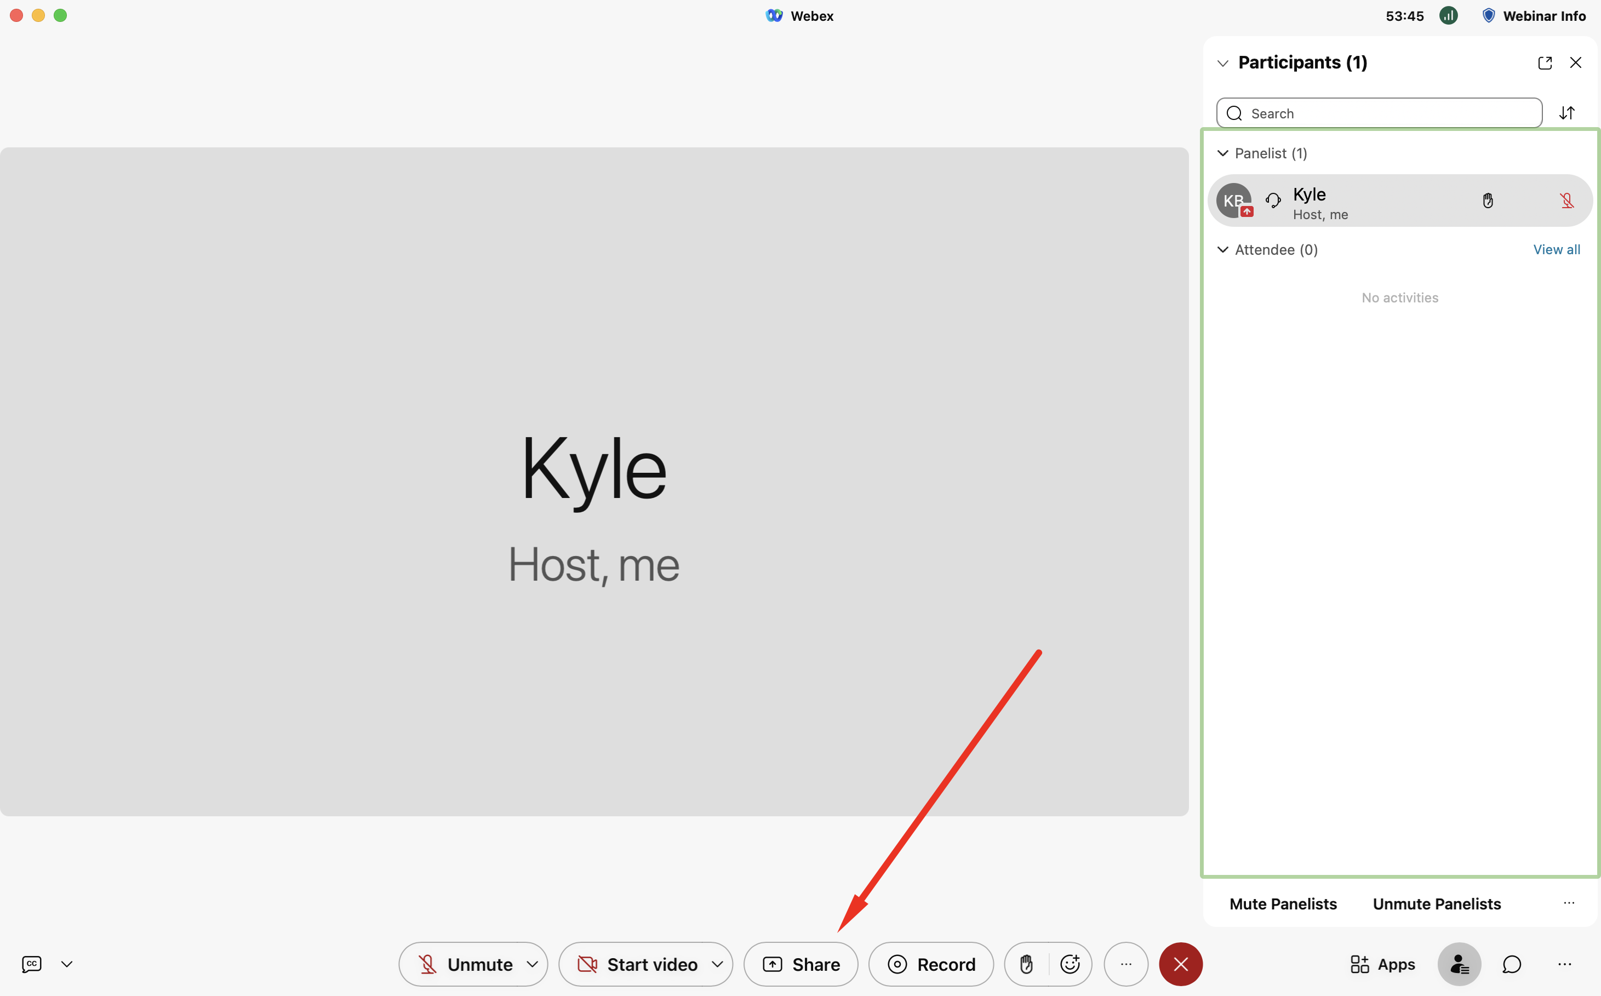Viewport: 1601px width, 996px height.
Task: Click View all attendees link
Action: (1556, 250)
